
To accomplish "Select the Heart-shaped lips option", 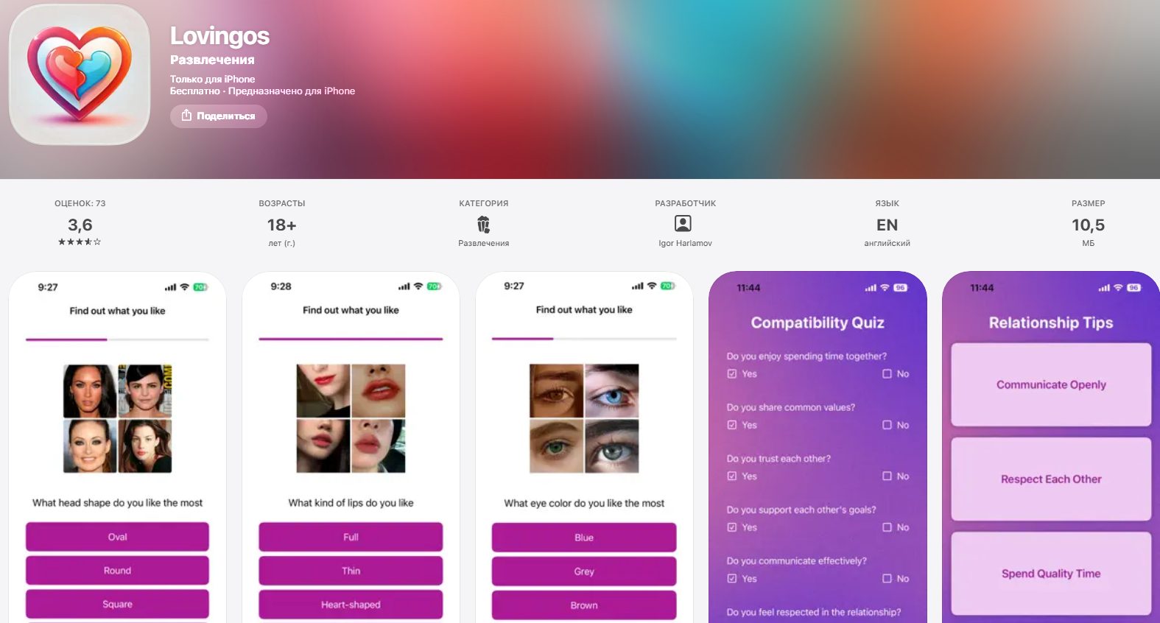I will (x=351, y=605).
